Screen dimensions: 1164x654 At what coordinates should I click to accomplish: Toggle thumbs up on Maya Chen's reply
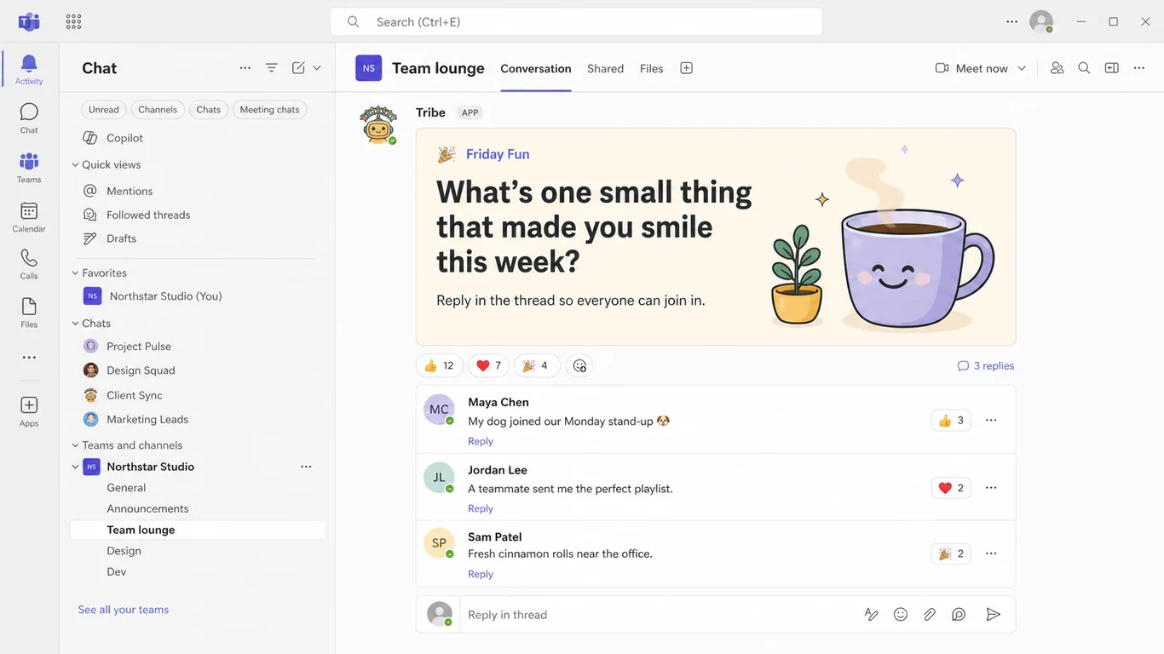tap(951, 420)
